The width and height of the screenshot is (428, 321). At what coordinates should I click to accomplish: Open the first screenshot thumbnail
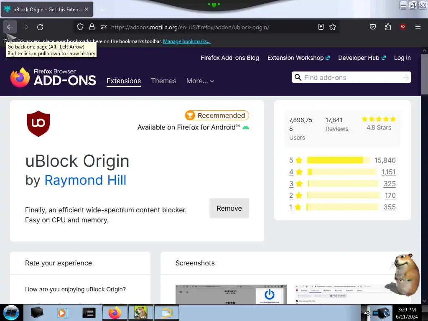[231, 294]
